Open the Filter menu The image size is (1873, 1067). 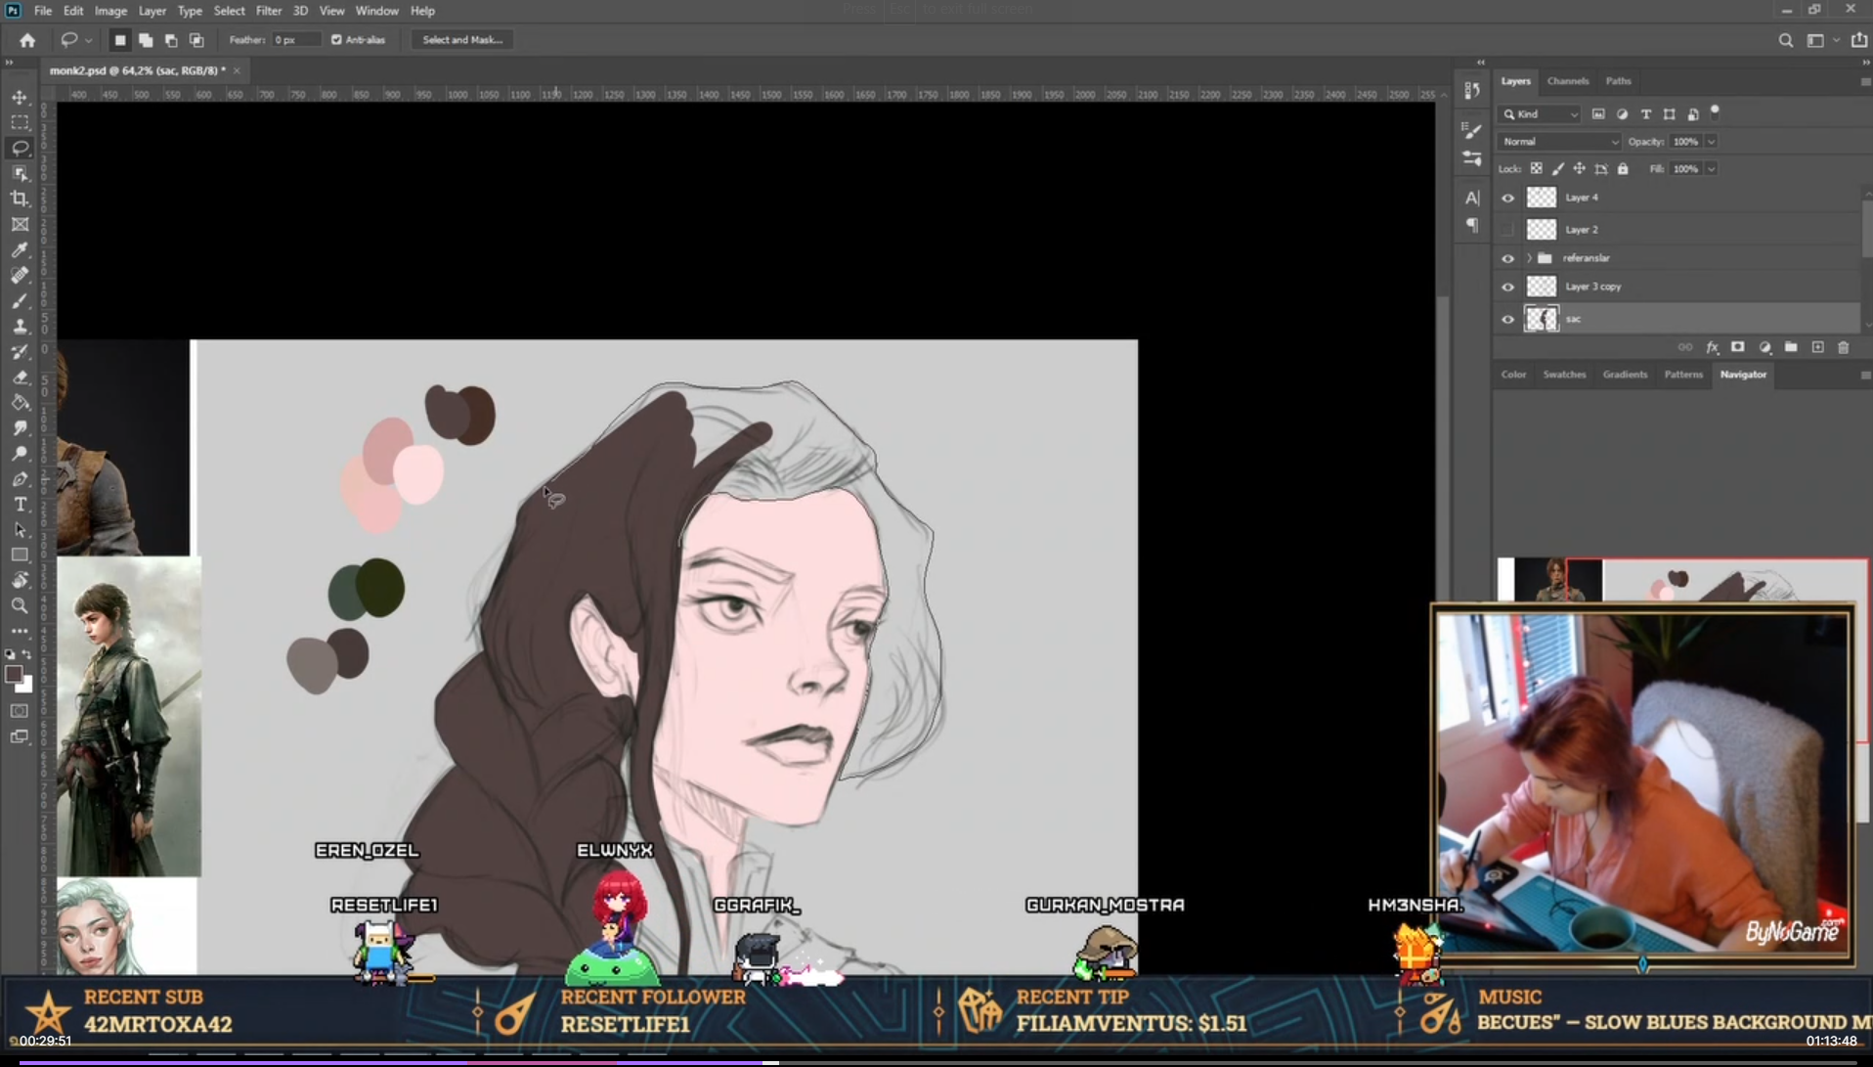(x=268, y=11)
